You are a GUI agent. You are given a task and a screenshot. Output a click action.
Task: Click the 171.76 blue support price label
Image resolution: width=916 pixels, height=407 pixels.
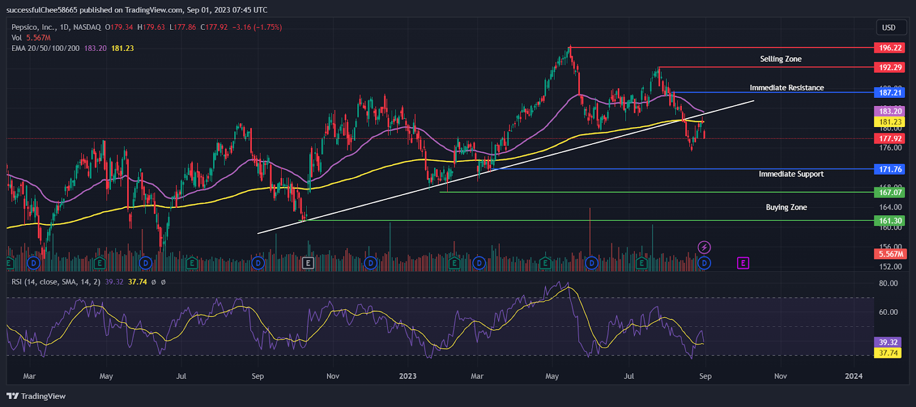(x=890, y=169)
